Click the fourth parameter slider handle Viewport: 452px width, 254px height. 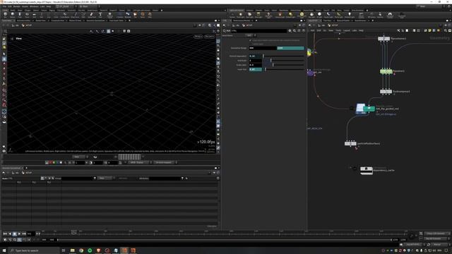(x=266, y=69)
